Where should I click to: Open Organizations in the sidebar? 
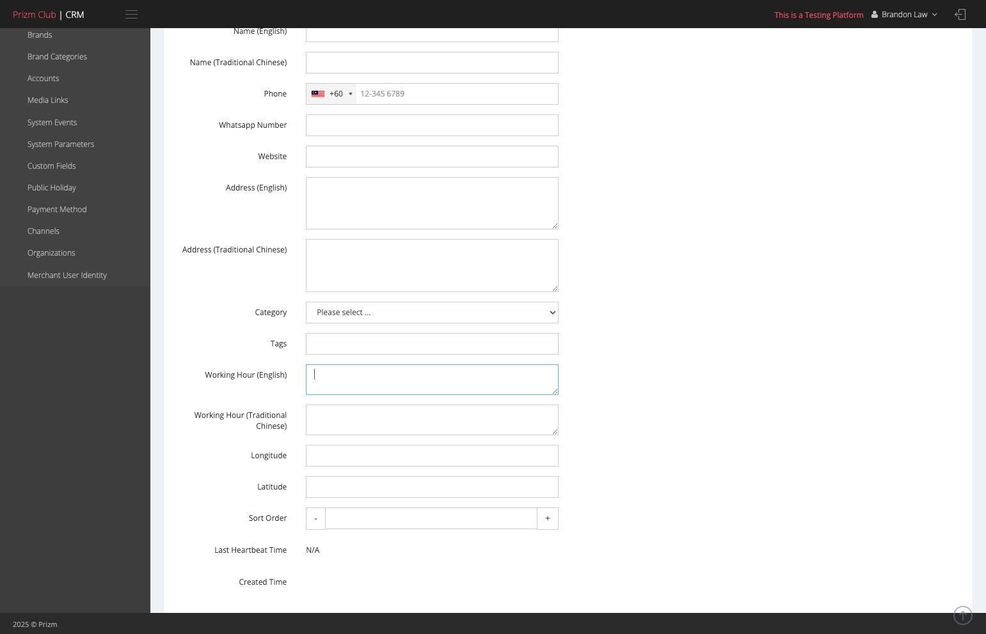51,253
